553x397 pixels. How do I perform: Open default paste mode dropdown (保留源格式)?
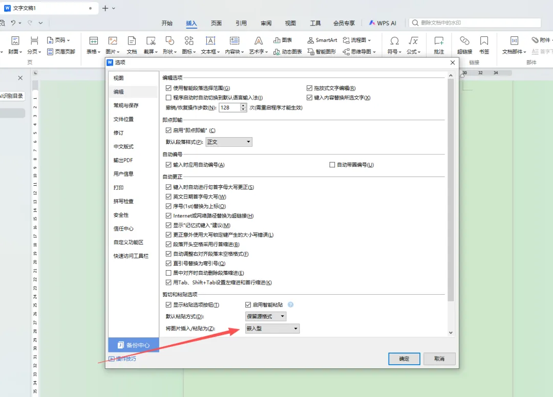(x=266, y=316)
